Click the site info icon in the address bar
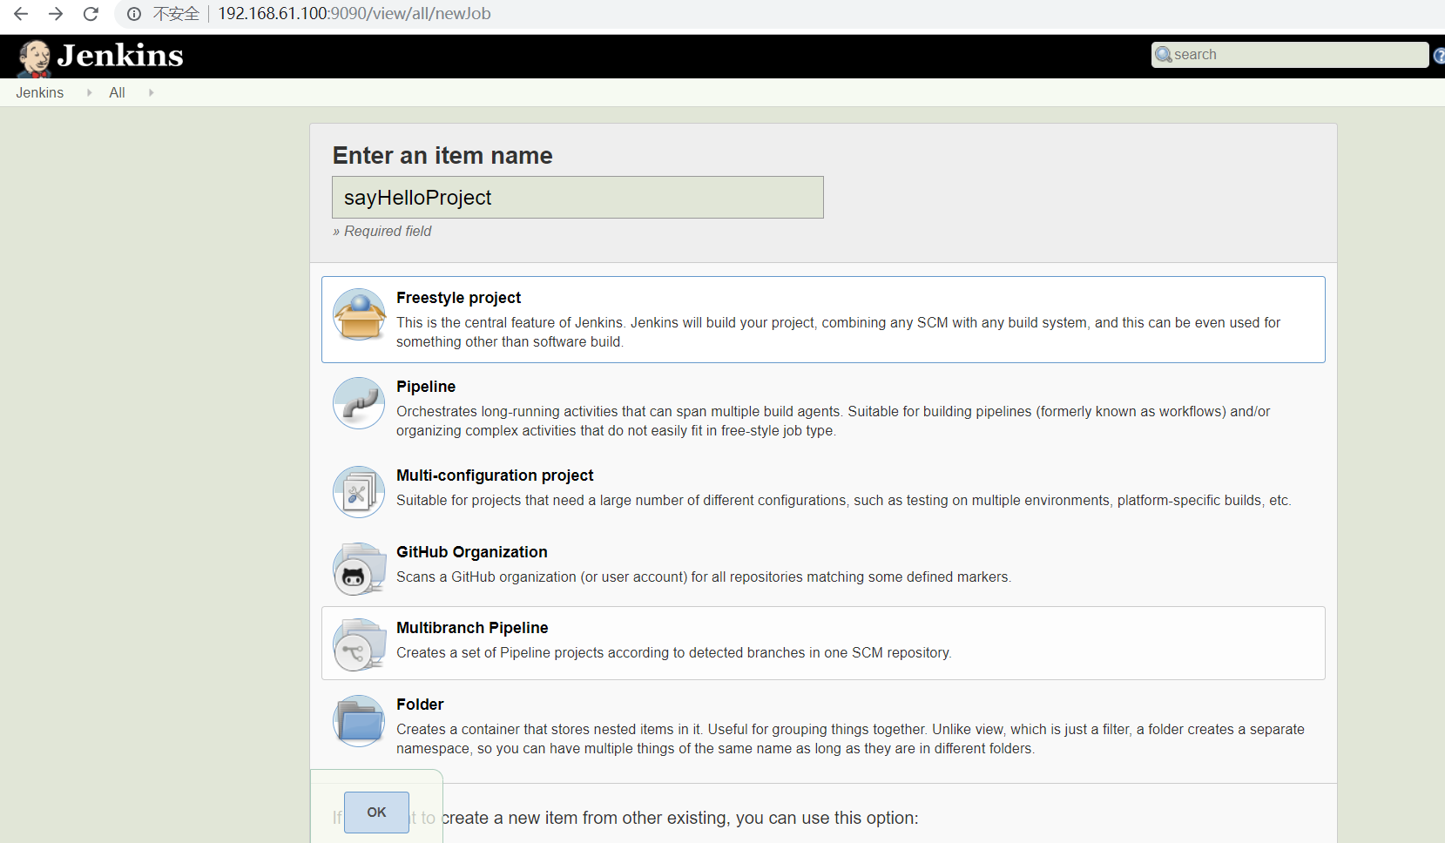This screenshot has width=1445, height=843. pos(134,14)
